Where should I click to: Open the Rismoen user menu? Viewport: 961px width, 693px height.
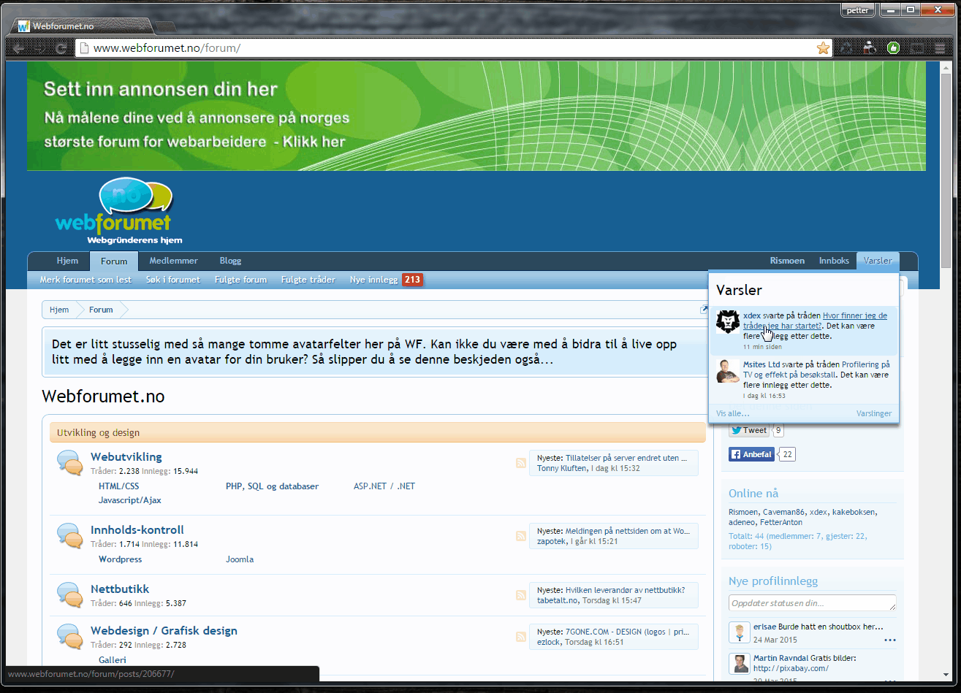(x=786, y=261)
